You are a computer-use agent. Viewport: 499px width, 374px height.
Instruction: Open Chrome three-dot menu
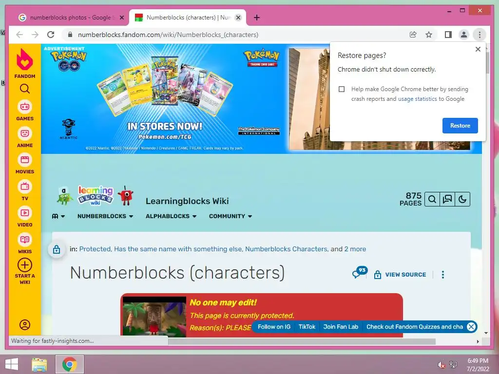pos(480,35)
